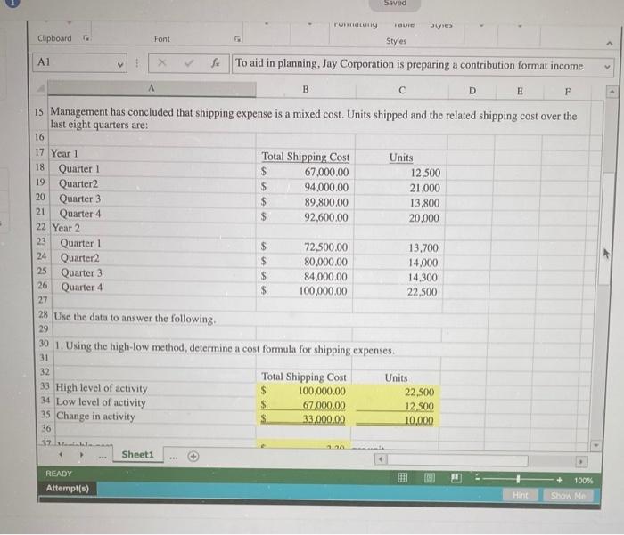Click the 14,300 units cell
This screenshot has height=535, width=624.
(x=398, y=277)
